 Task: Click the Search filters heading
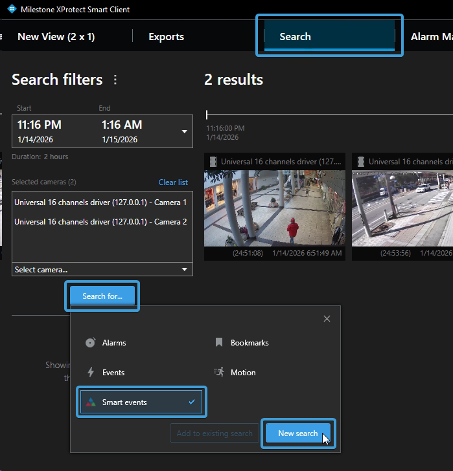coord(57,80)
